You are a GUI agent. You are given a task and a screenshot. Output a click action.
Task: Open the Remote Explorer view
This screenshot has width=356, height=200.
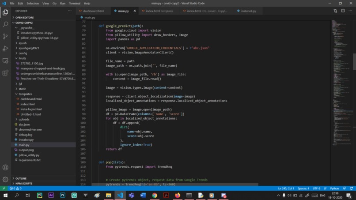tap(5, 60)
